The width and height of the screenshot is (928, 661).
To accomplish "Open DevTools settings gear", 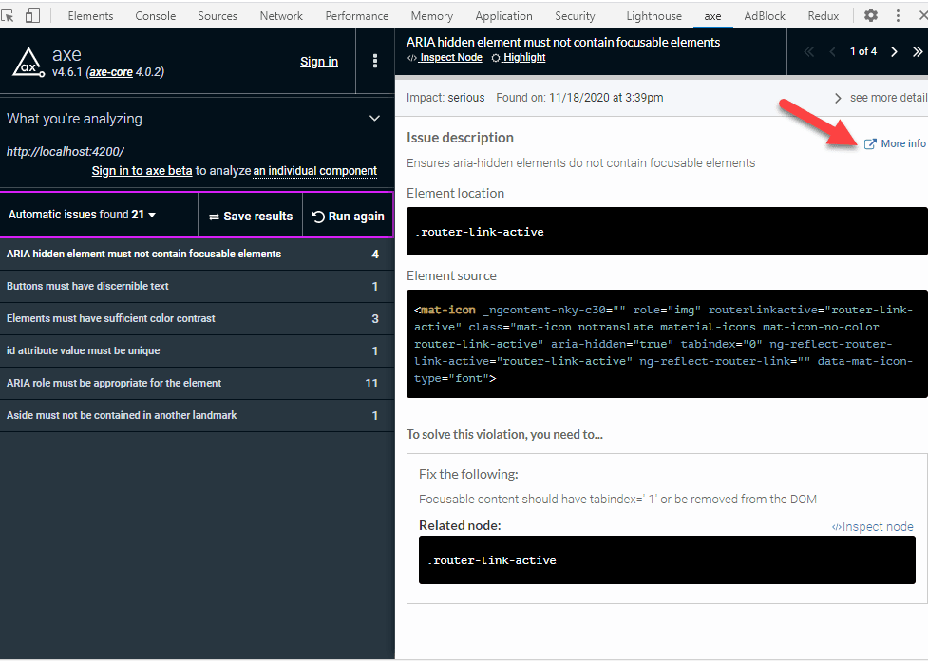I will (x=870, y=15).
